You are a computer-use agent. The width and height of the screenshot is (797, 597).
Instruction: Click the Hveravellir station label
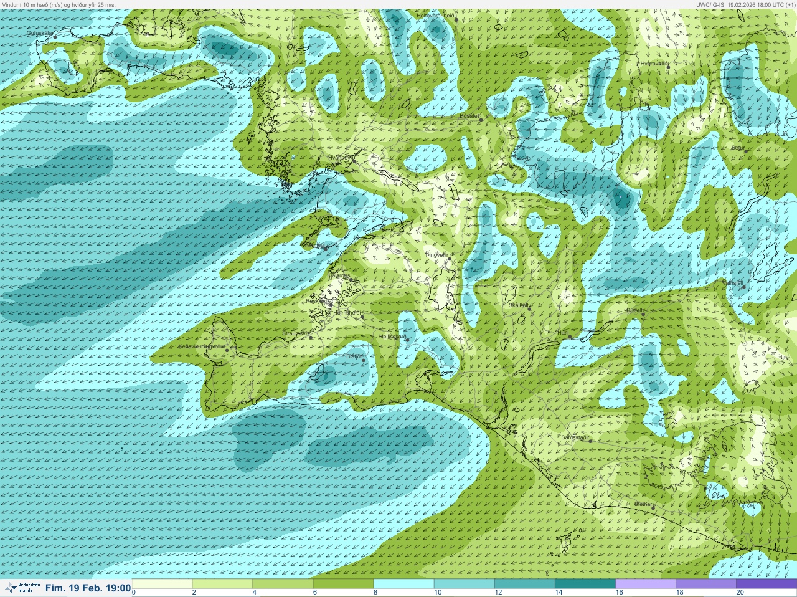pyautogui.click(x=654, y=64)
